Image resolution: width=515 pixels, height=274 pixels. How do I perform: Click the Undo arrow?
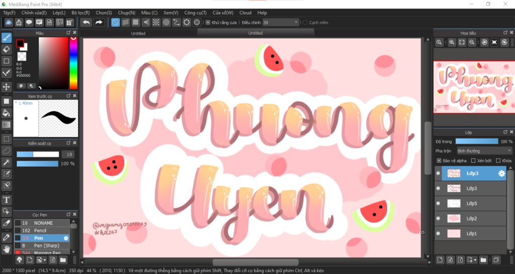click(86, 22)
